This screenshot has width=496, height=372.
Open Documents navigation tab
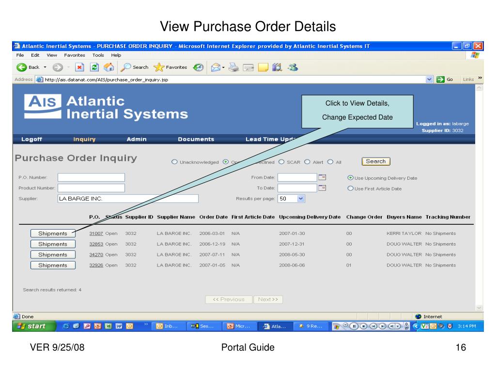tap(196, 139)
